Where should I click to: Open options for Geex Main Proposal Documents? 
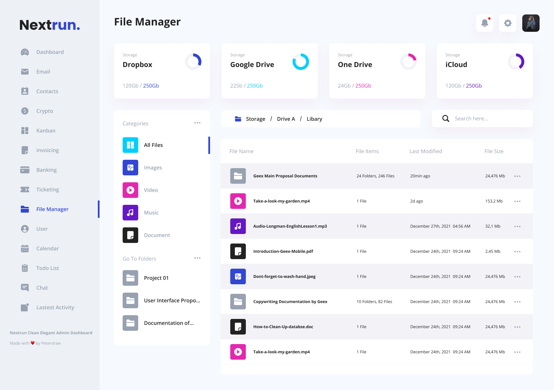tap(517, 176)
